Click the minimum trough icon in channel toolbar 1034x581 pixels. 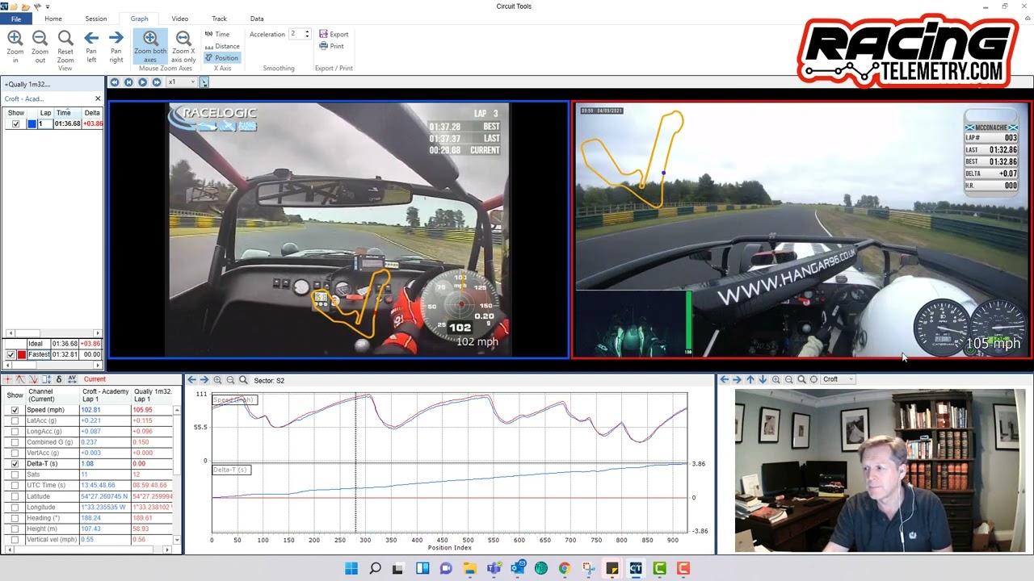pos(33,379)
